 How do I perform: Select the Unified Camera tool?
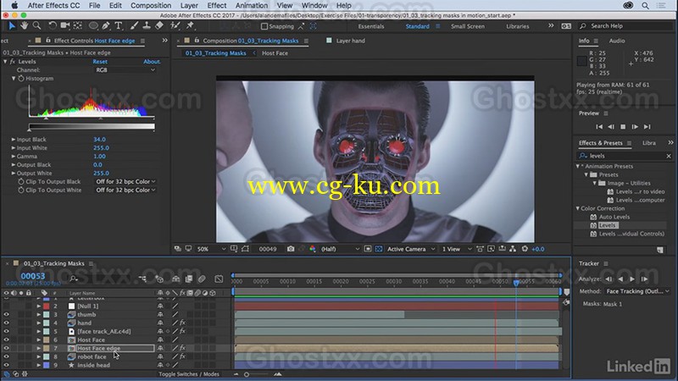[x=65, y=26]
